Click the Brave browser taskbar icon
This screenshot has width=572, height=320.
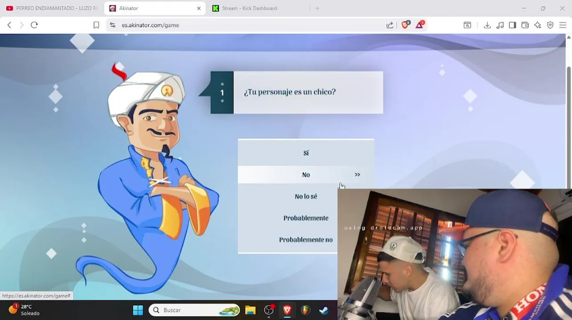[287, 310]
